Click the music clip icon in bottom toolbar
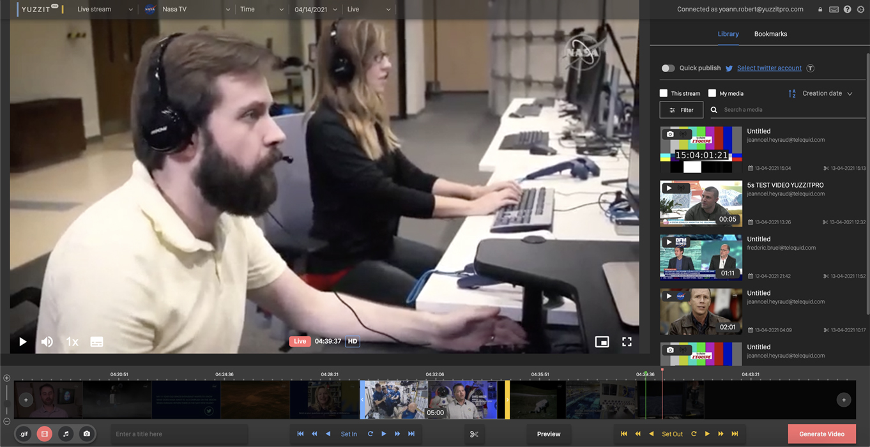The image size is (870, 447). click(66, 434)
